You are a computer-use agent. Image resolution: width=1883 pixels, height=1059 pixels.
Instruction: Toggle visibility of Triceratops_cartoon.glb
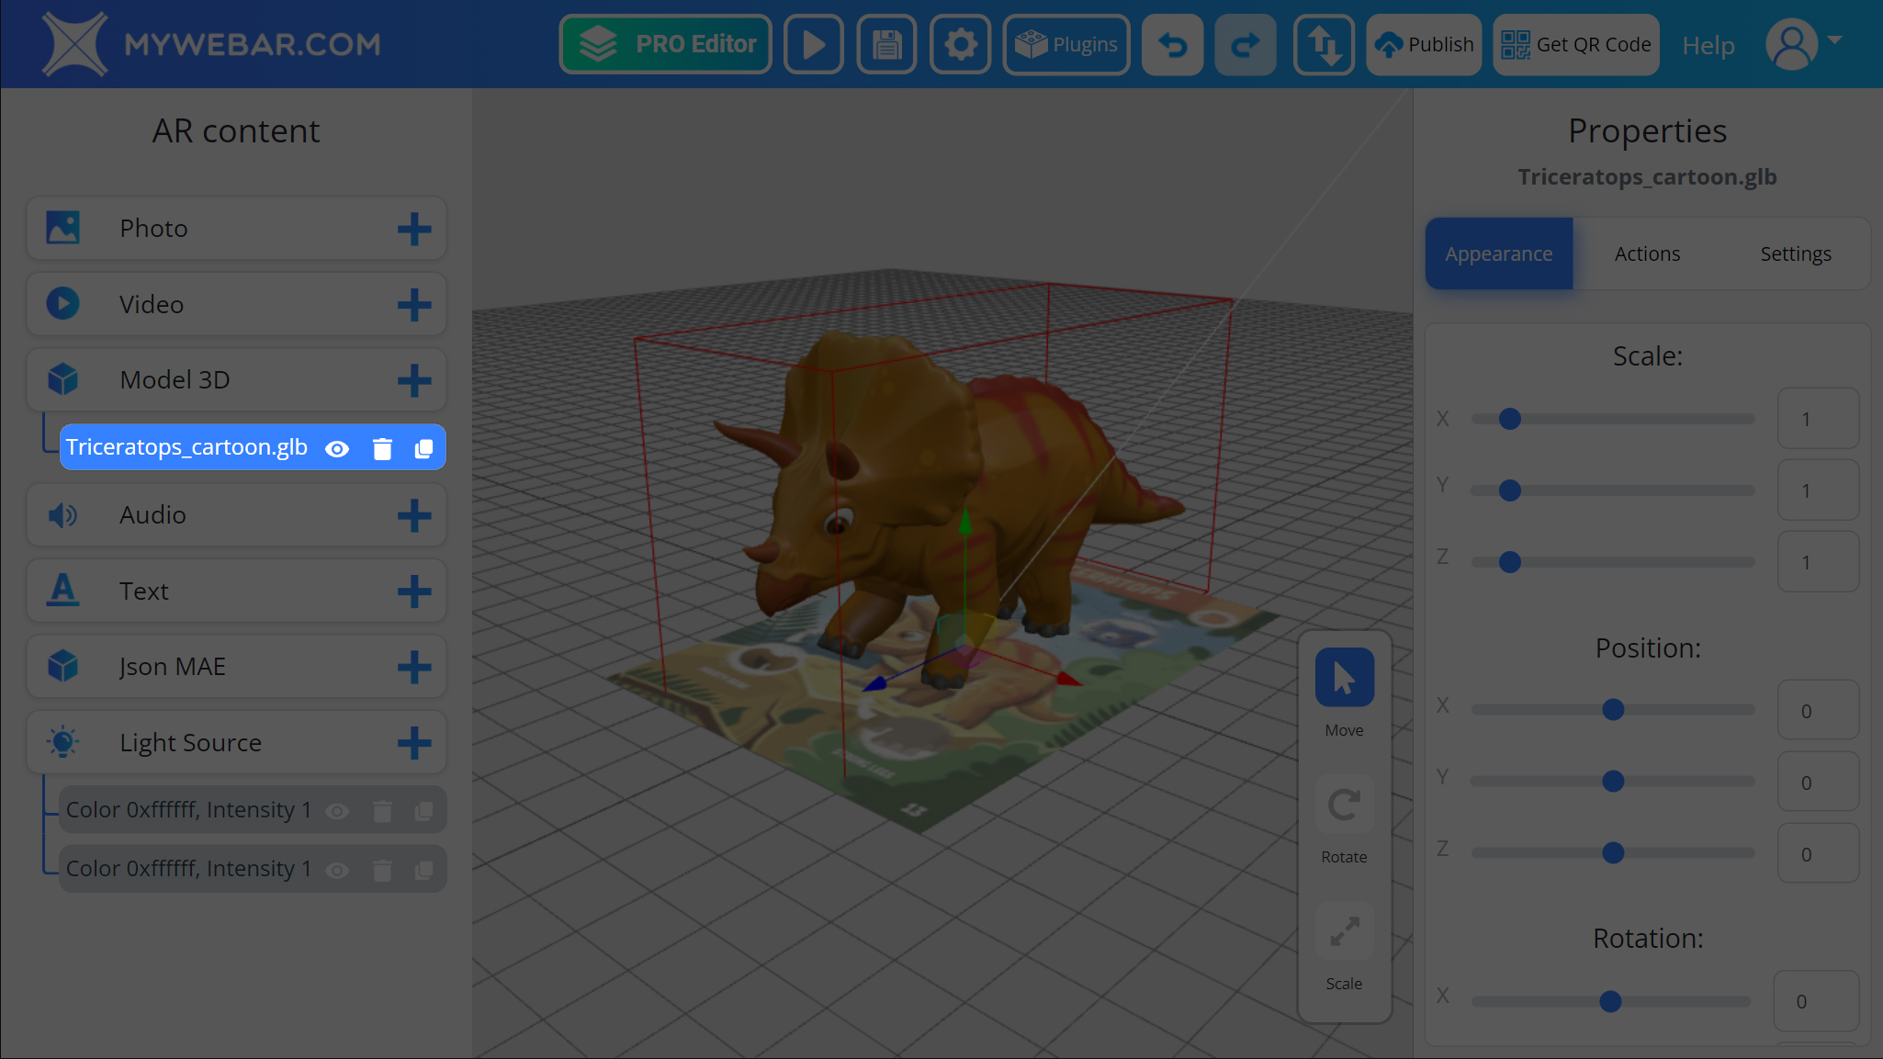tap(337, 448)
